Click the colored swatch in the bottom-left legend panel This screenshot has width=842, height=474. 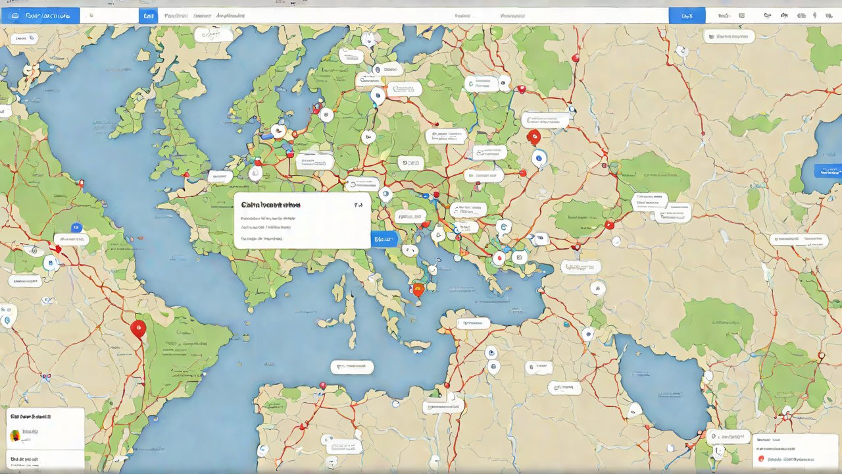[x=15, y=435]
